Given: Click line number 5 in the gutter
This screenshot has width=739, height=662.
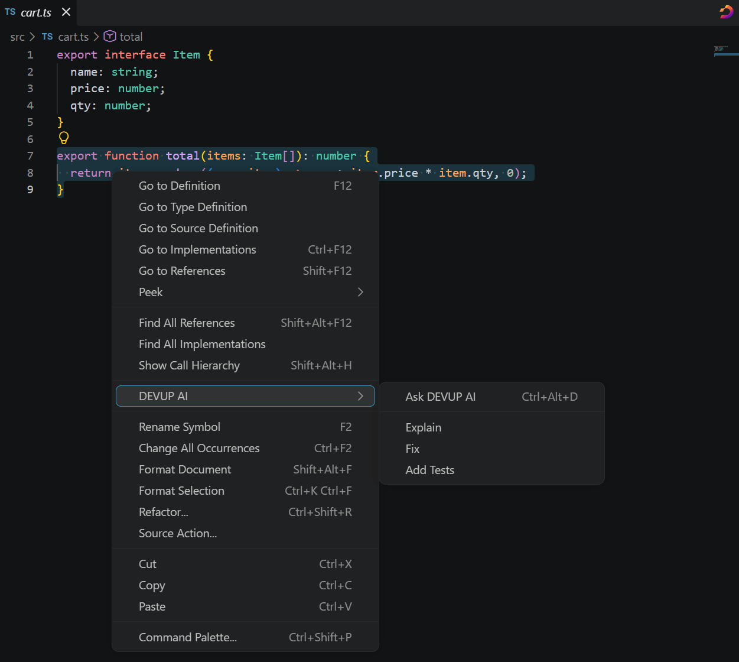Looking at the screenshot, I should (x=30, y=122).
